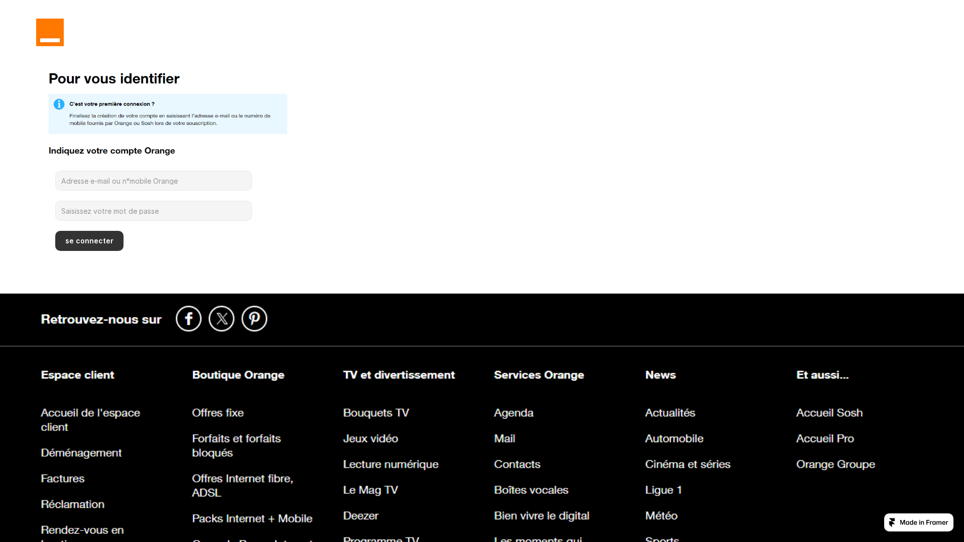Open the 'Agenda' link
The height and width of the screenshot is (542, 964).
click(514, 413)
